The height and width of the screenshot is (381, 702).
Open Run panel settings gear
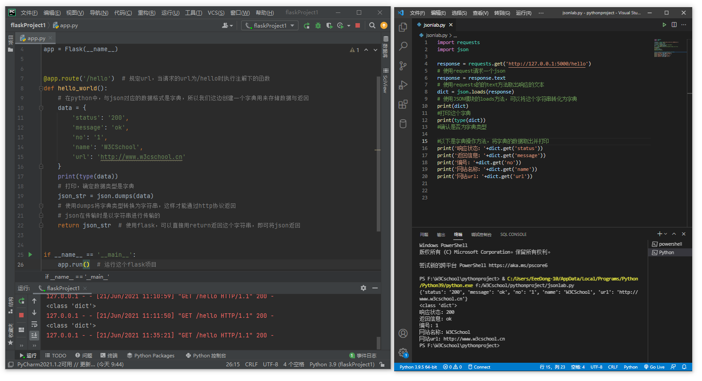point(363,288)
